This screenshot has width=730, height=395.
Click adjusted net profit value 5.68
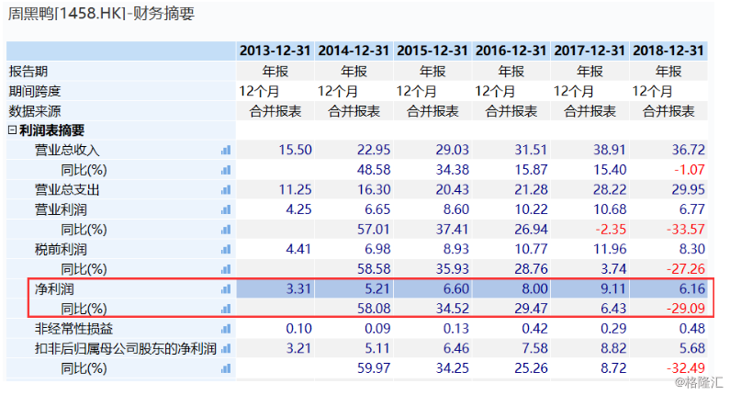691,348
